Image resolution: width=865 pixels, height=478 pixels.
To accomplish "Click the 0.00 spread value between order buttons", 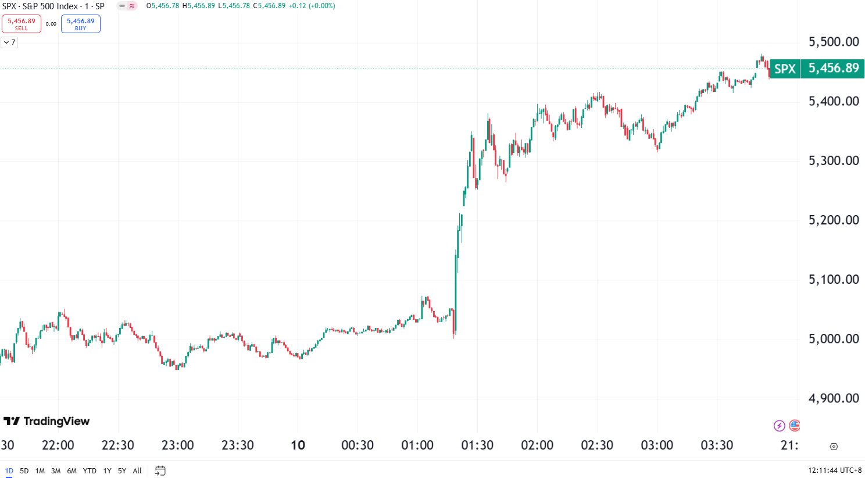I will pyautogui.click(x=51, y=24).
